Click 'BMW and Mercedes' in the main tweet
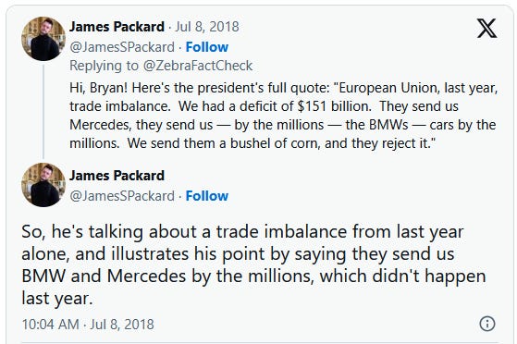The height and width of the screenshot is (344, 517). (104, 276)
